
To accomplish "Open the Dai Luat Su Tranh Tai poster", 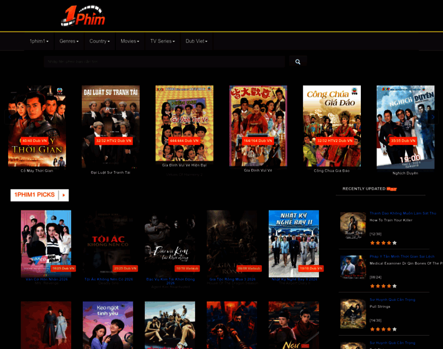I will (x=111, y=127).
